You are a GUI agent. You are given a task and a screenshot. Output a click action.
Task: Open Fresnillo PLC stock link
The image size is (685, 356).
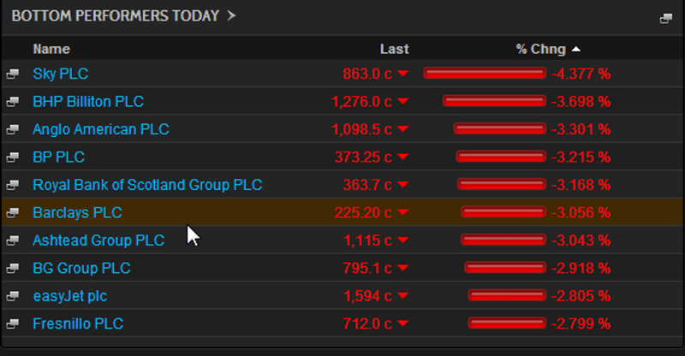tap(78, 323)
